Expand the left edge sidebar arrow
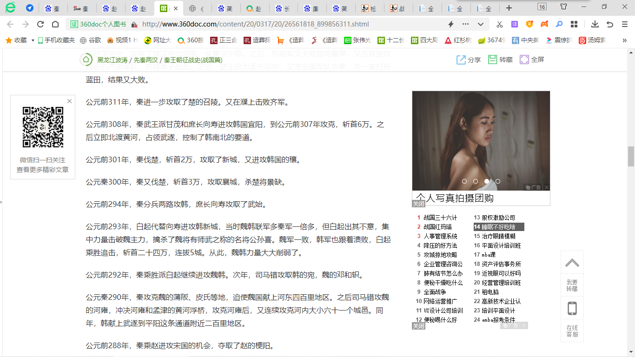This screenshot has height=357, width=635. pyautogui.click(x=1, y=202)
